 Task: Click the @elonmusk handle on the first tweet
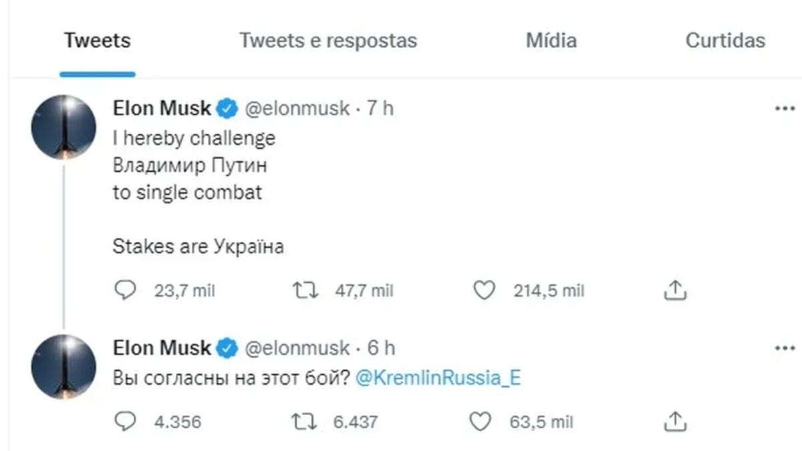click(295, 108)
